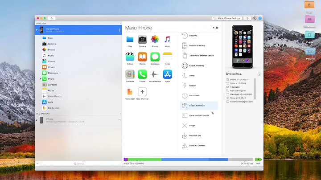Open Show Device Console
The height and width of the screenshot is (180, 321).
[x=199, y=115]
